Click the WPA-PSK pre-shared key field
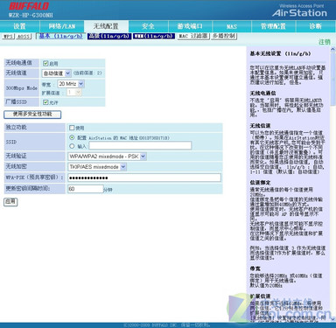Image resolution: width=336 pixels, height=328 pixels. click(x=144, y=178)
